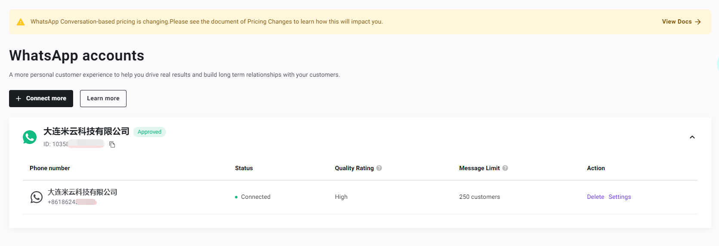The height and width of the screenshot is (246, 719).
Task: Show the Quality Rating help tooltip icon
Action: coord(379,168)
